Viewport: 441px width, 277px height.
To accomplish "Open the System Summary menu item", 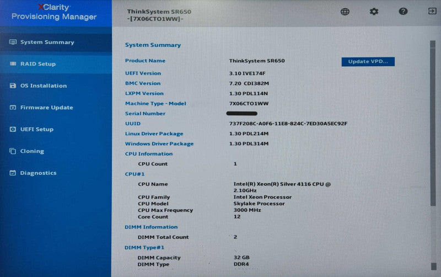I will pyautogui.click(x=56, y=42).
